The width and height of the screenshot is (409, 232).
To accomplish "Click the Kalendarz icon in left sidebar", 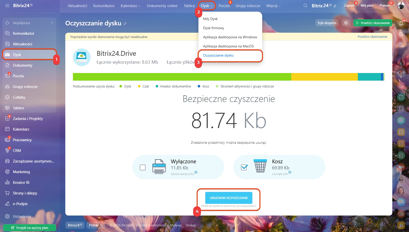I will [x=7, y=129].
